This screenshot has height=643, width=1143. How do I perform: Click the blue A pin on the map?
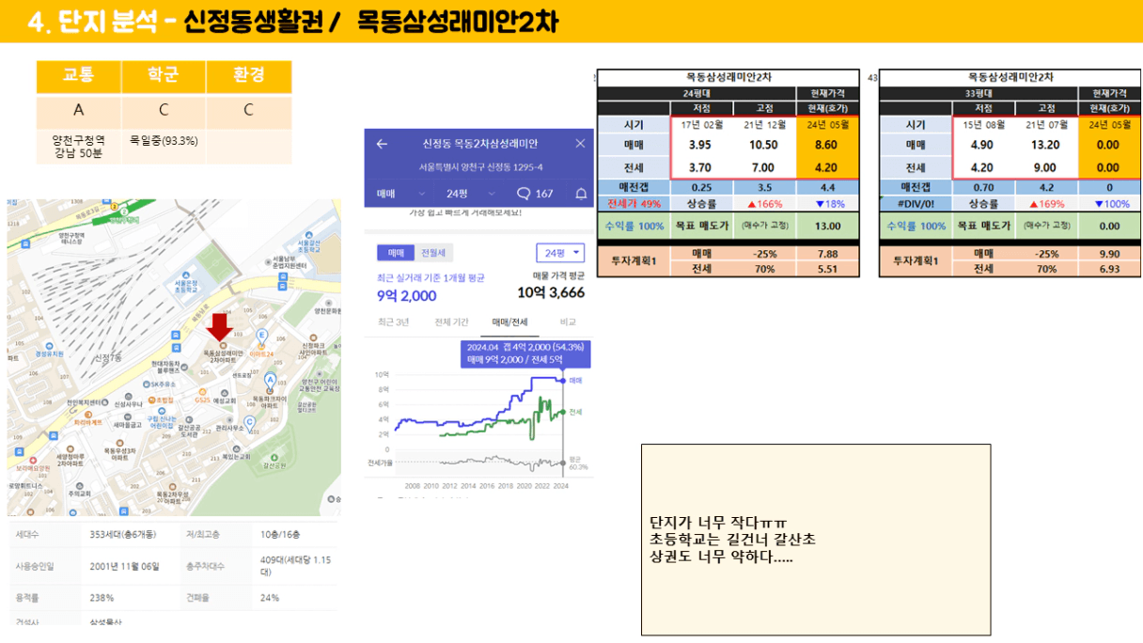pos(271,381)
